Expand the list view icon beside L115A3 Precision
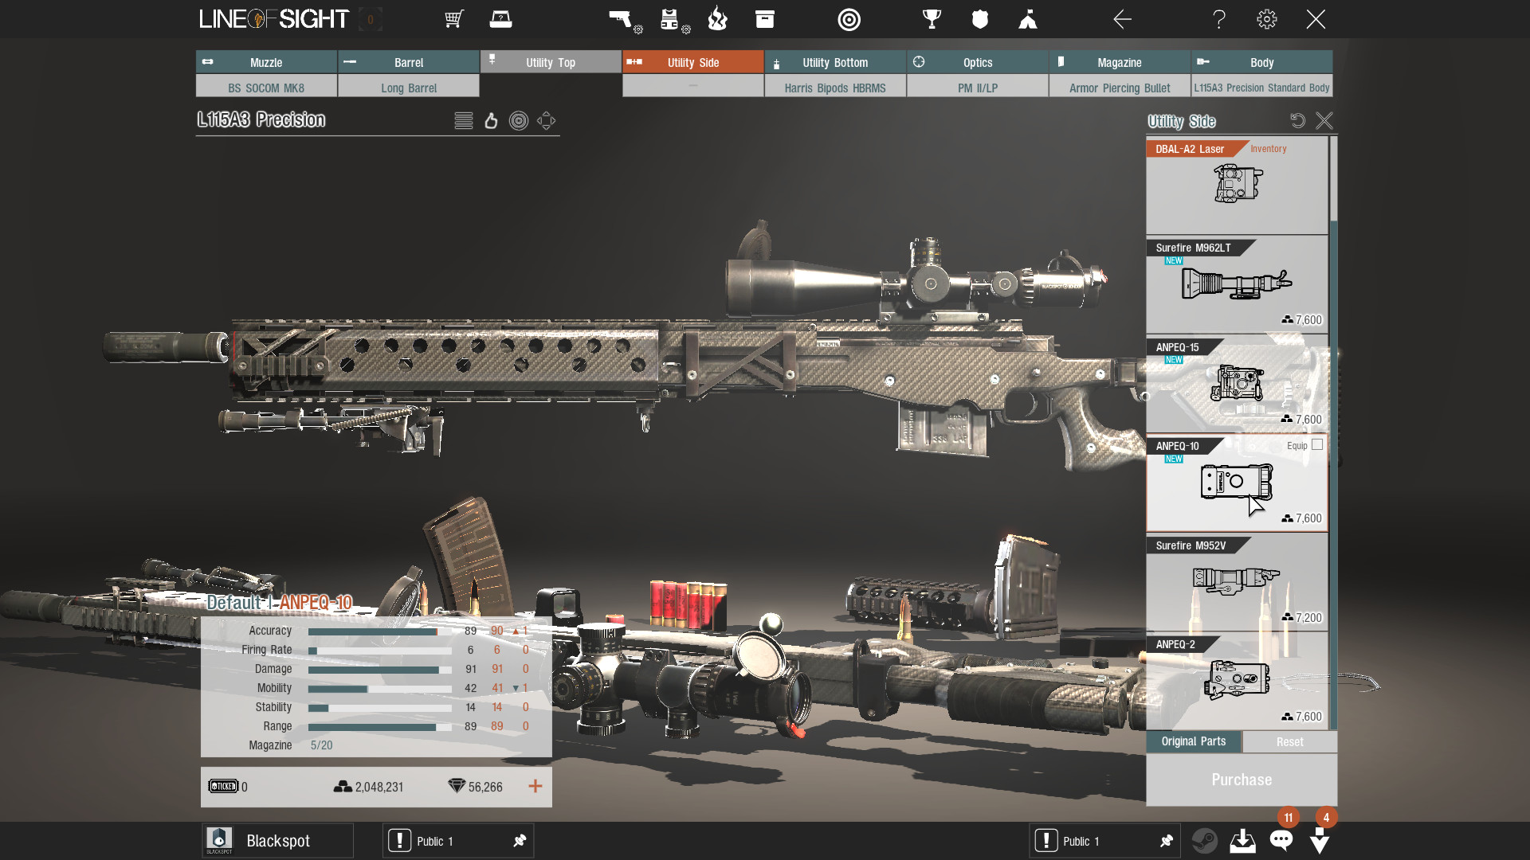1530x860 pixels. 464,120
